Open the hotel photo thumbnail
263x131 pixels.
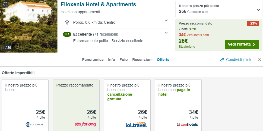coord(29,26)
